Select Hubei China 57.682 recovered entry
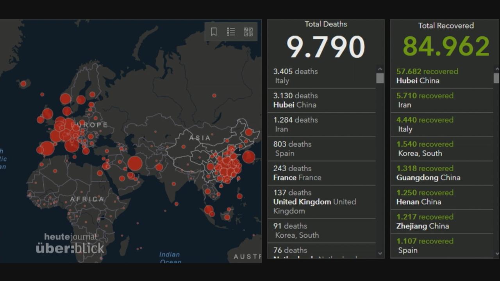500x281 pixels. 441,76
